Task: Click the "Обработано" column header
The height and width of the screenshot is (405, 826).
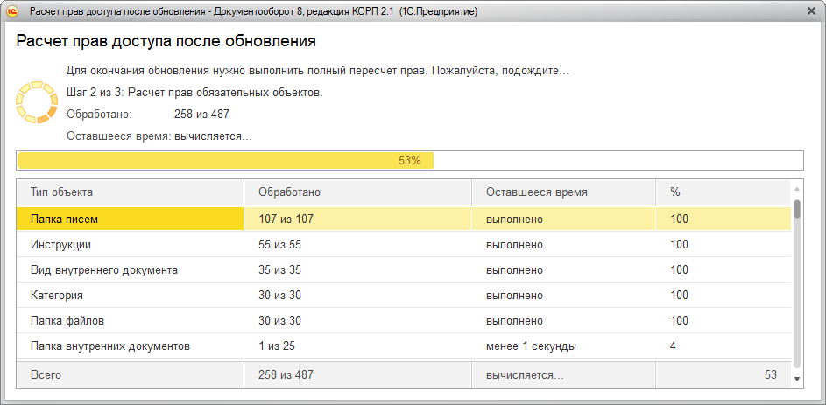Action: (357, 192)
